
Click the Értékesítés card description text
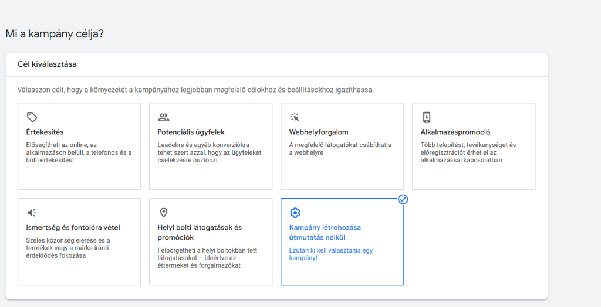[79, 152]
